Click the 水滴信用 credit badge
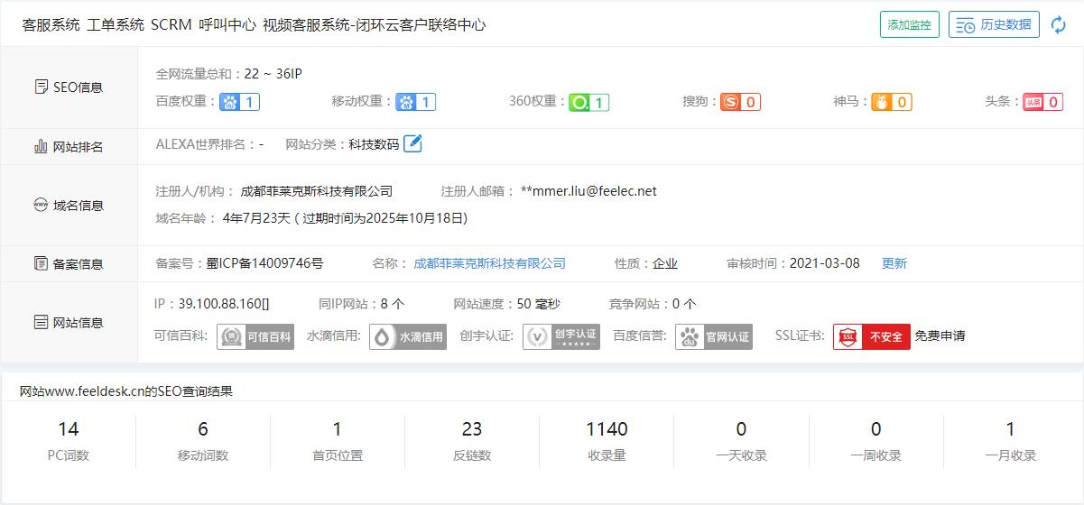Image resolution: width=1084 pixels, height=505 pixels. pyautogui.click(x=408, y=336)
